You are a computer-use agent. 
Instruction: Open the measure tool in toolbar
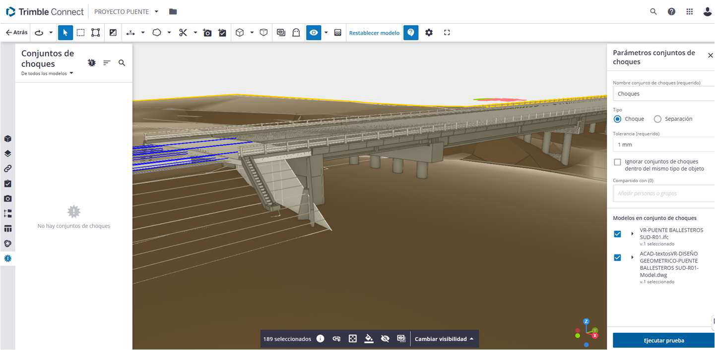(130, 33)
